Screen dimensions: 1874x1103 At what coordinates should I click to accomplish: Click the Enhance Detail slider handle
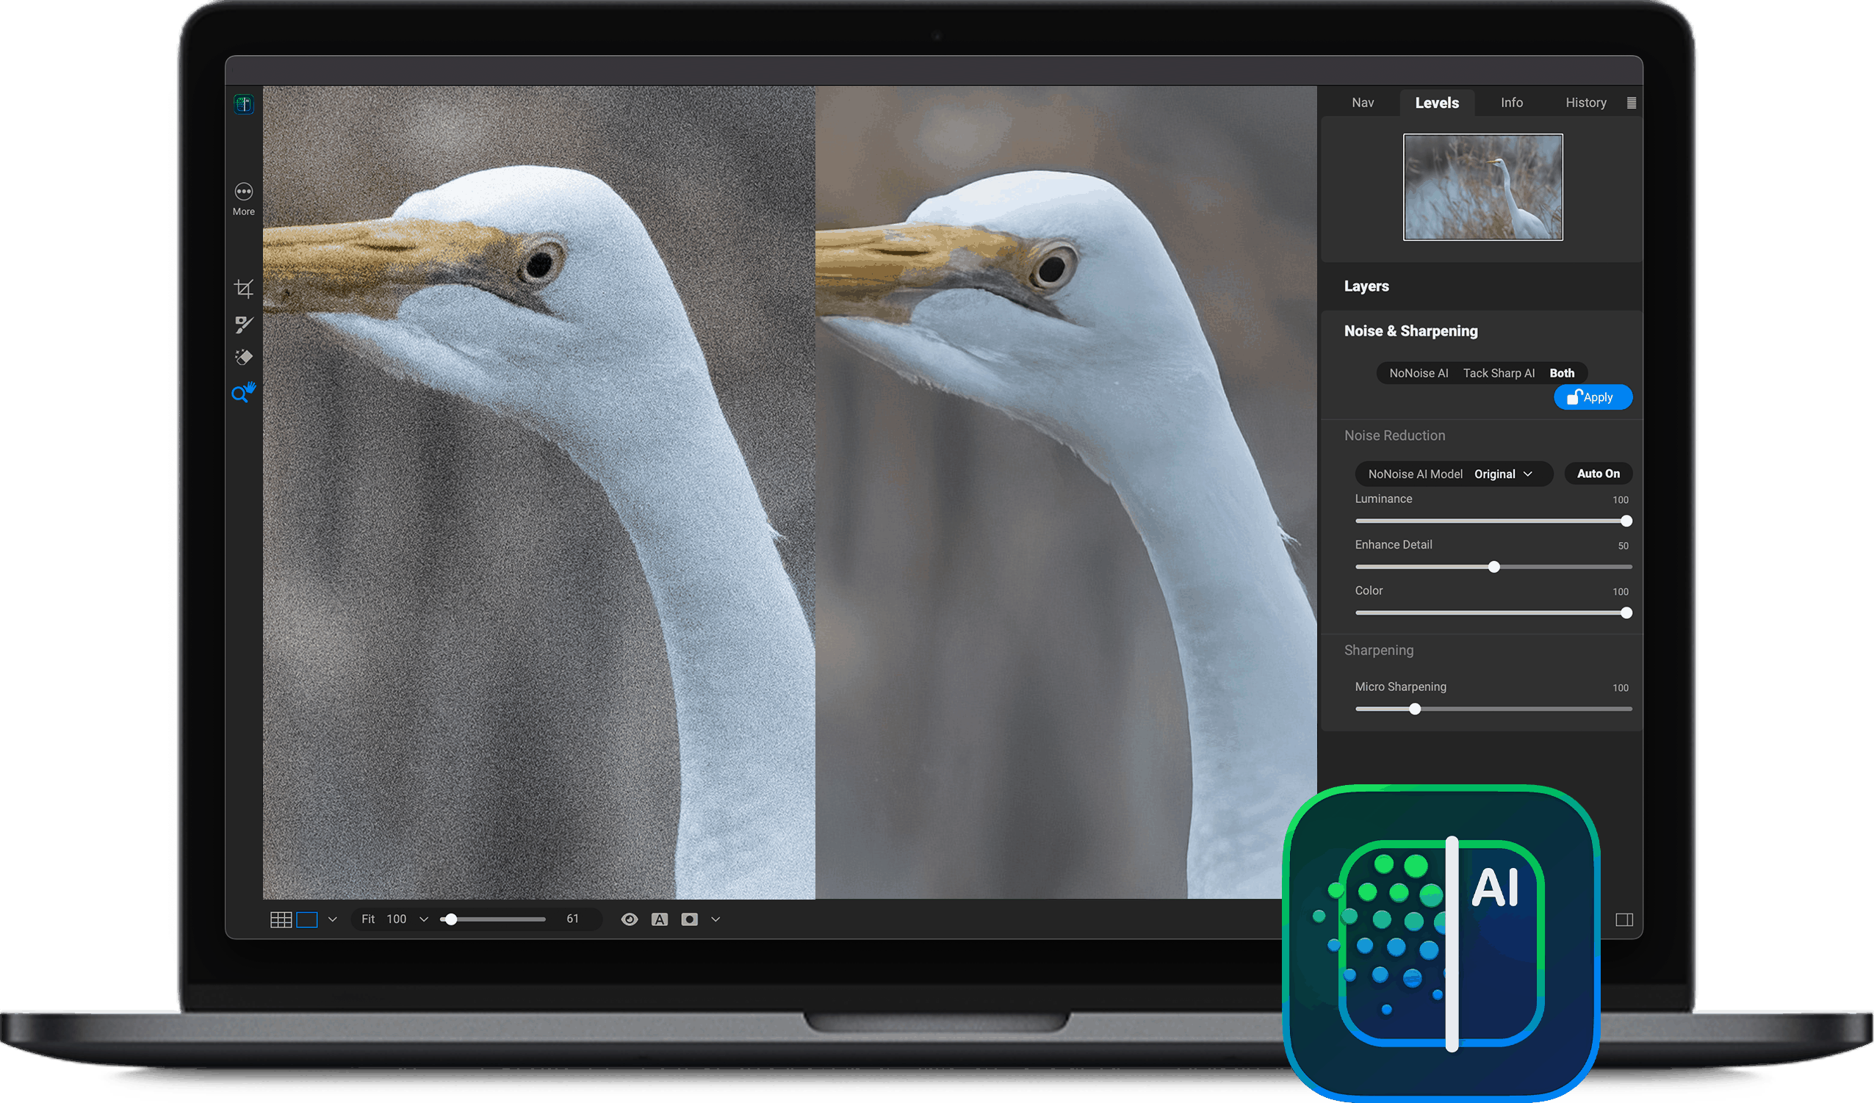1494,567
